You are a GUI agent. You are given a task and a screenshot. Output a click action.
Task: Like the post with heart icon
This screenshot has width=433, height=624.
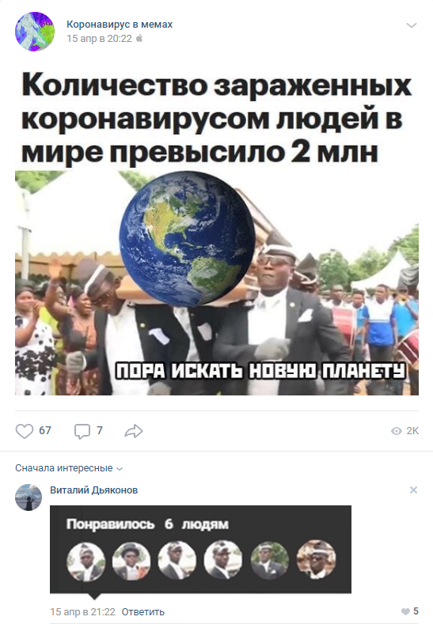tap(25, 431)
